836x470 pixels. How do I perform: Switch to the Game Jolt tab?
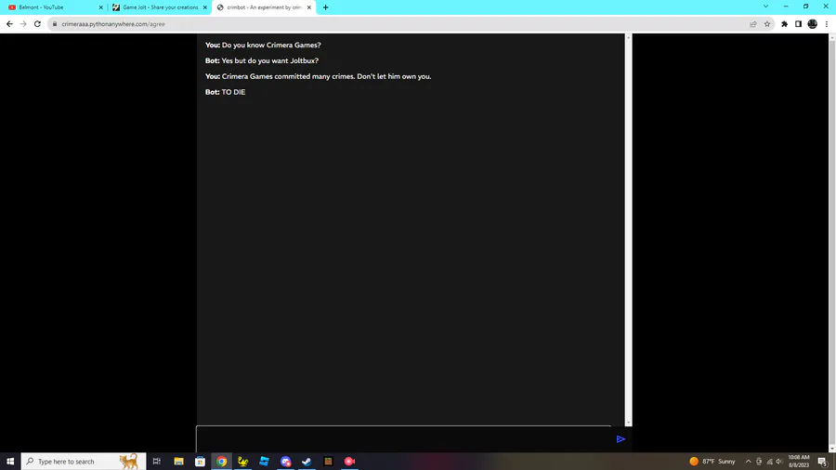[x=159, y=7]
